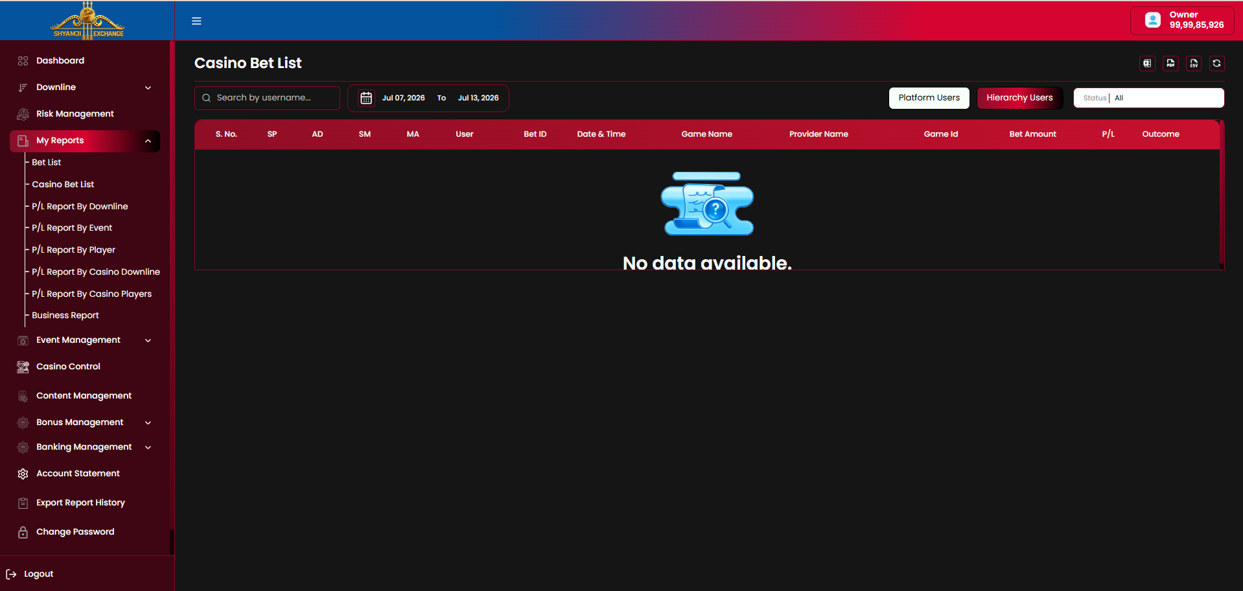This screenshot has height=591, width=1243.
Task: Export the bet list to Excel
Action: click(x=1147, y=64)
